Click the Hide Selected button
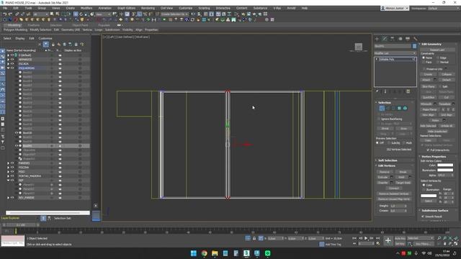This screenshot has width=461, height=259. [x=429, y=126]
